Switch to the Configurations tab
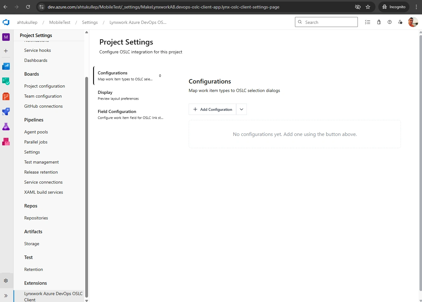This screenshot has height=302, width=422. point(129,76)
